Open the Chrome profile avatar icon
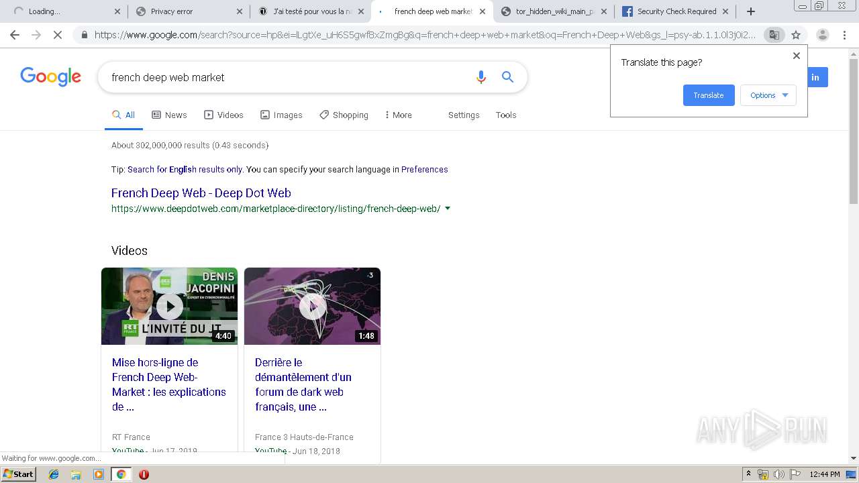This screenshot has width=859, height=483. (x=822, y=35)
